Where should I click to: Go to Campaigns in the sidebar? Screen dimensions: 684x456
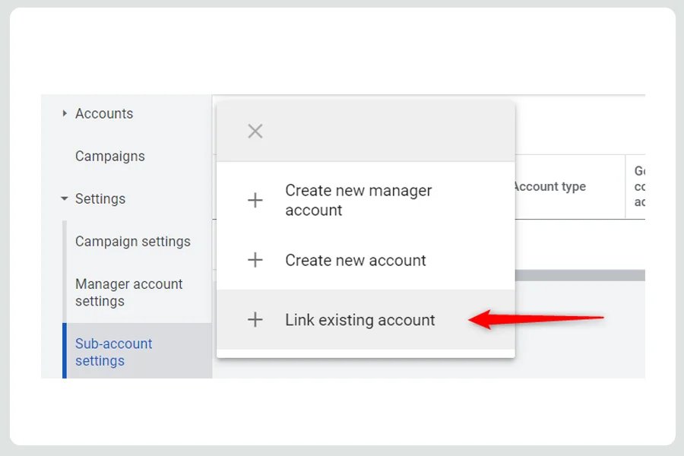[110, 157]
